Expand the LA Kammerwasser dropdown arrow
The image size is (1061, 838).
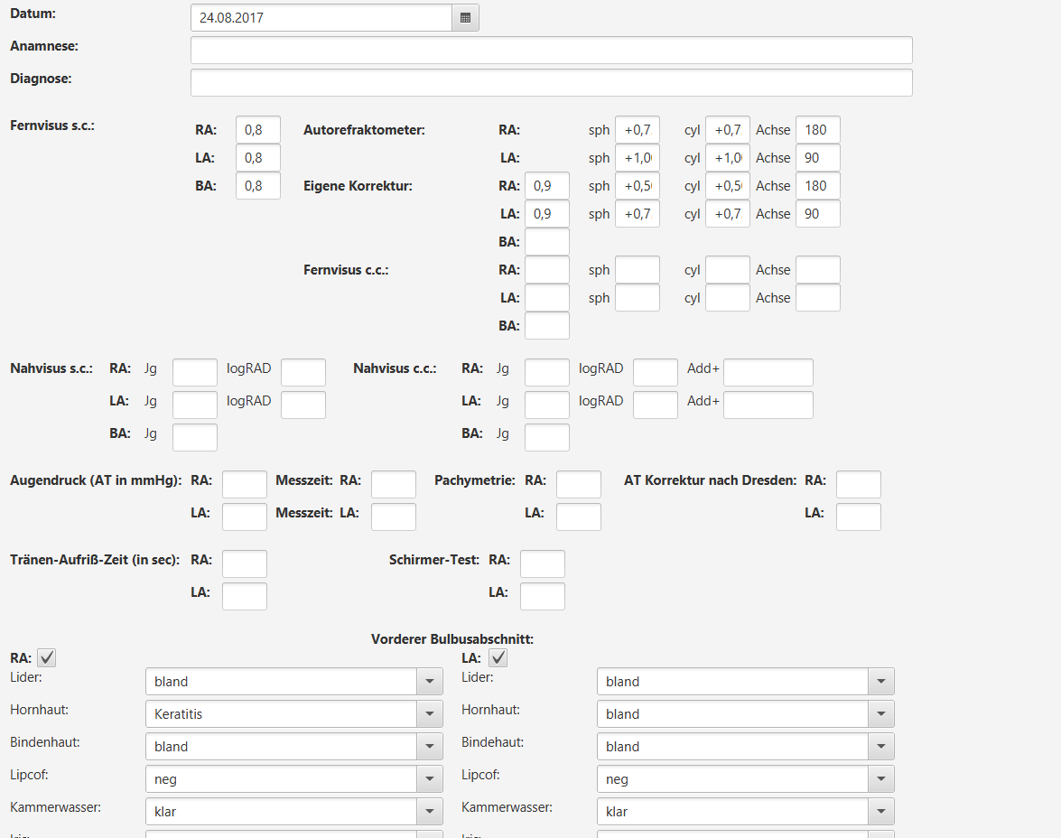click(881, 812)
